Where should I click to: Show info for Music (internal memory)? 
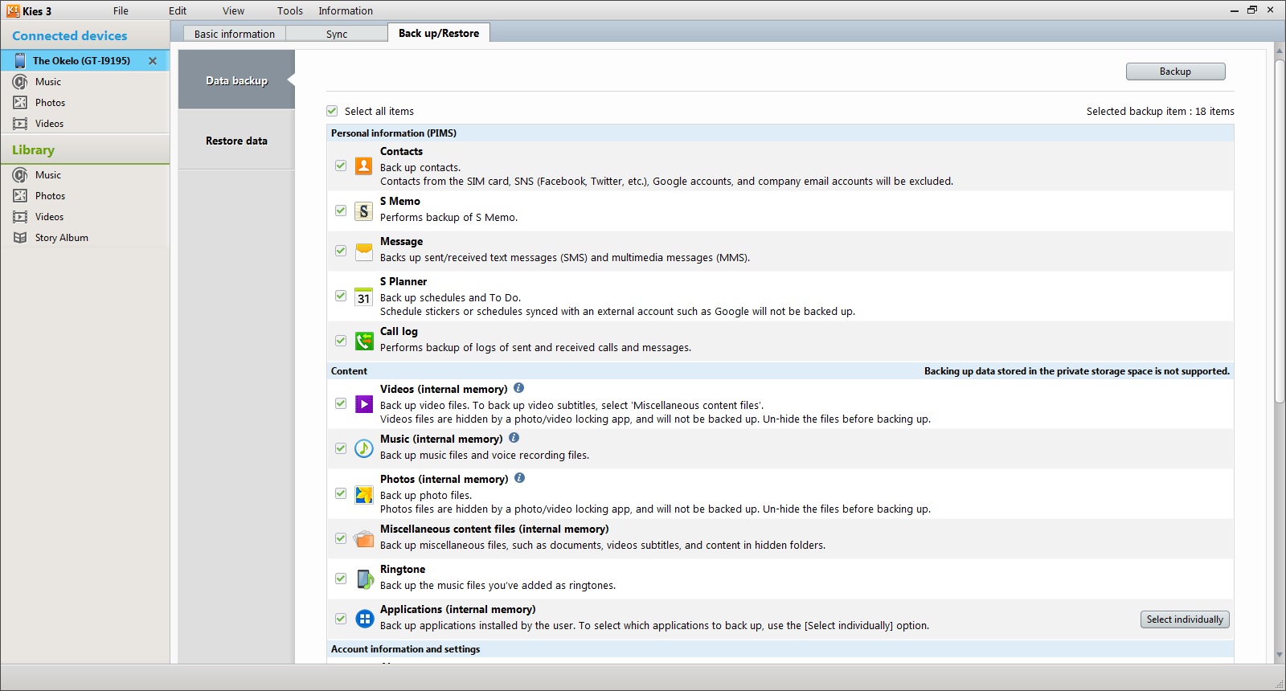click(x=514, y=438)
